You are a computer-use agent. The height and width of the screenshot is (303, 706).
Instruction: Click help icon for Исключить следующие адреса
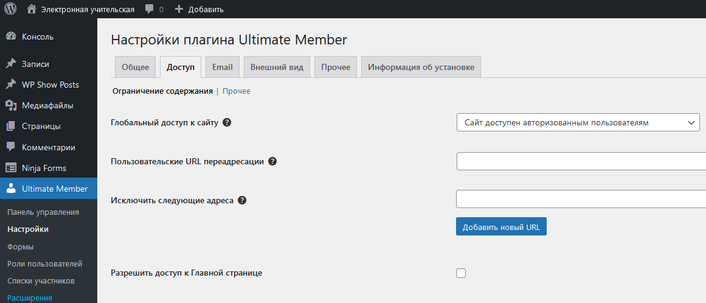coord(242,200)
